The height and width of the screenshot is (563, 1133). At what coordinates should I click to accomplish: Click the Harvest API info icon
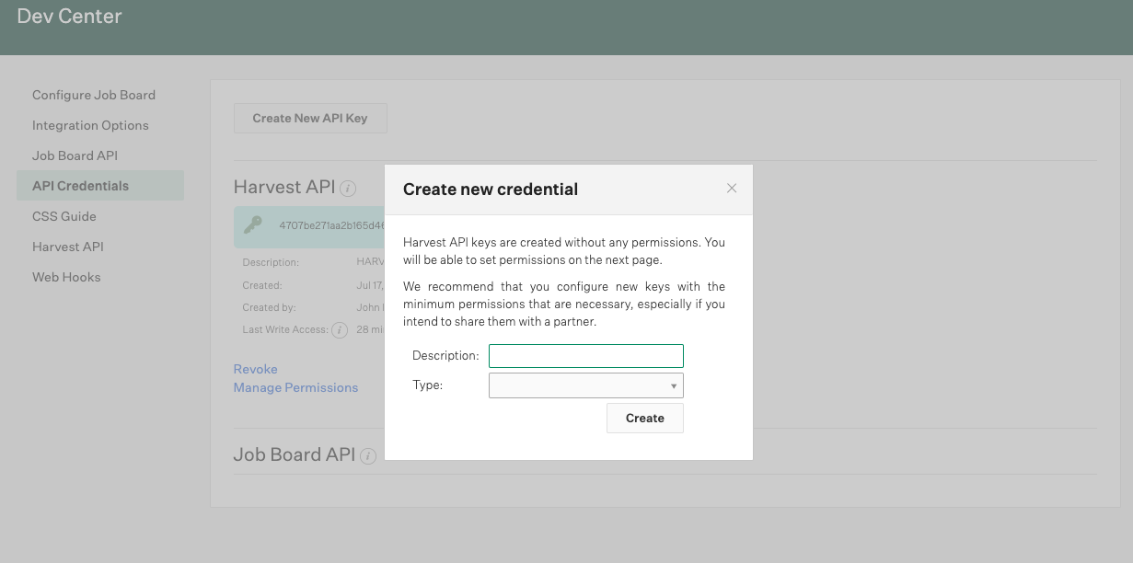(348, 189)
